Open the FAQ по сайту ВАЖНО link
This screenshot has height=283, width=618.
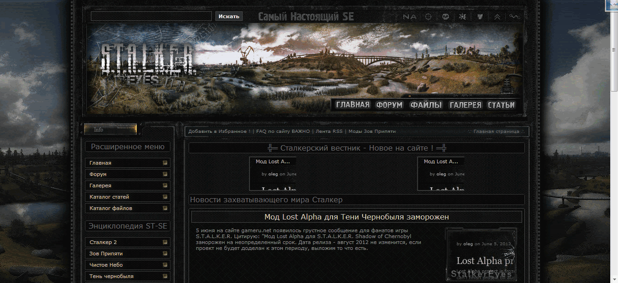[x=283, y=132]
